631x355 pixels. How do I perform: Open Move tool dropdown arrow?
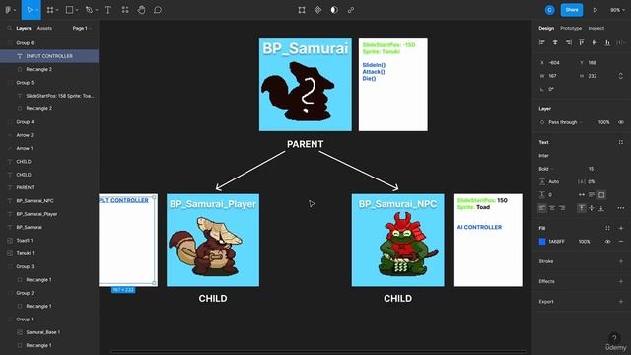click(36, 10)
